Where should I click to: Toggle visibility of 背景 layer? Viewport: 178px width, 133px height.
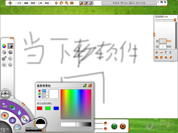[157, 47]
